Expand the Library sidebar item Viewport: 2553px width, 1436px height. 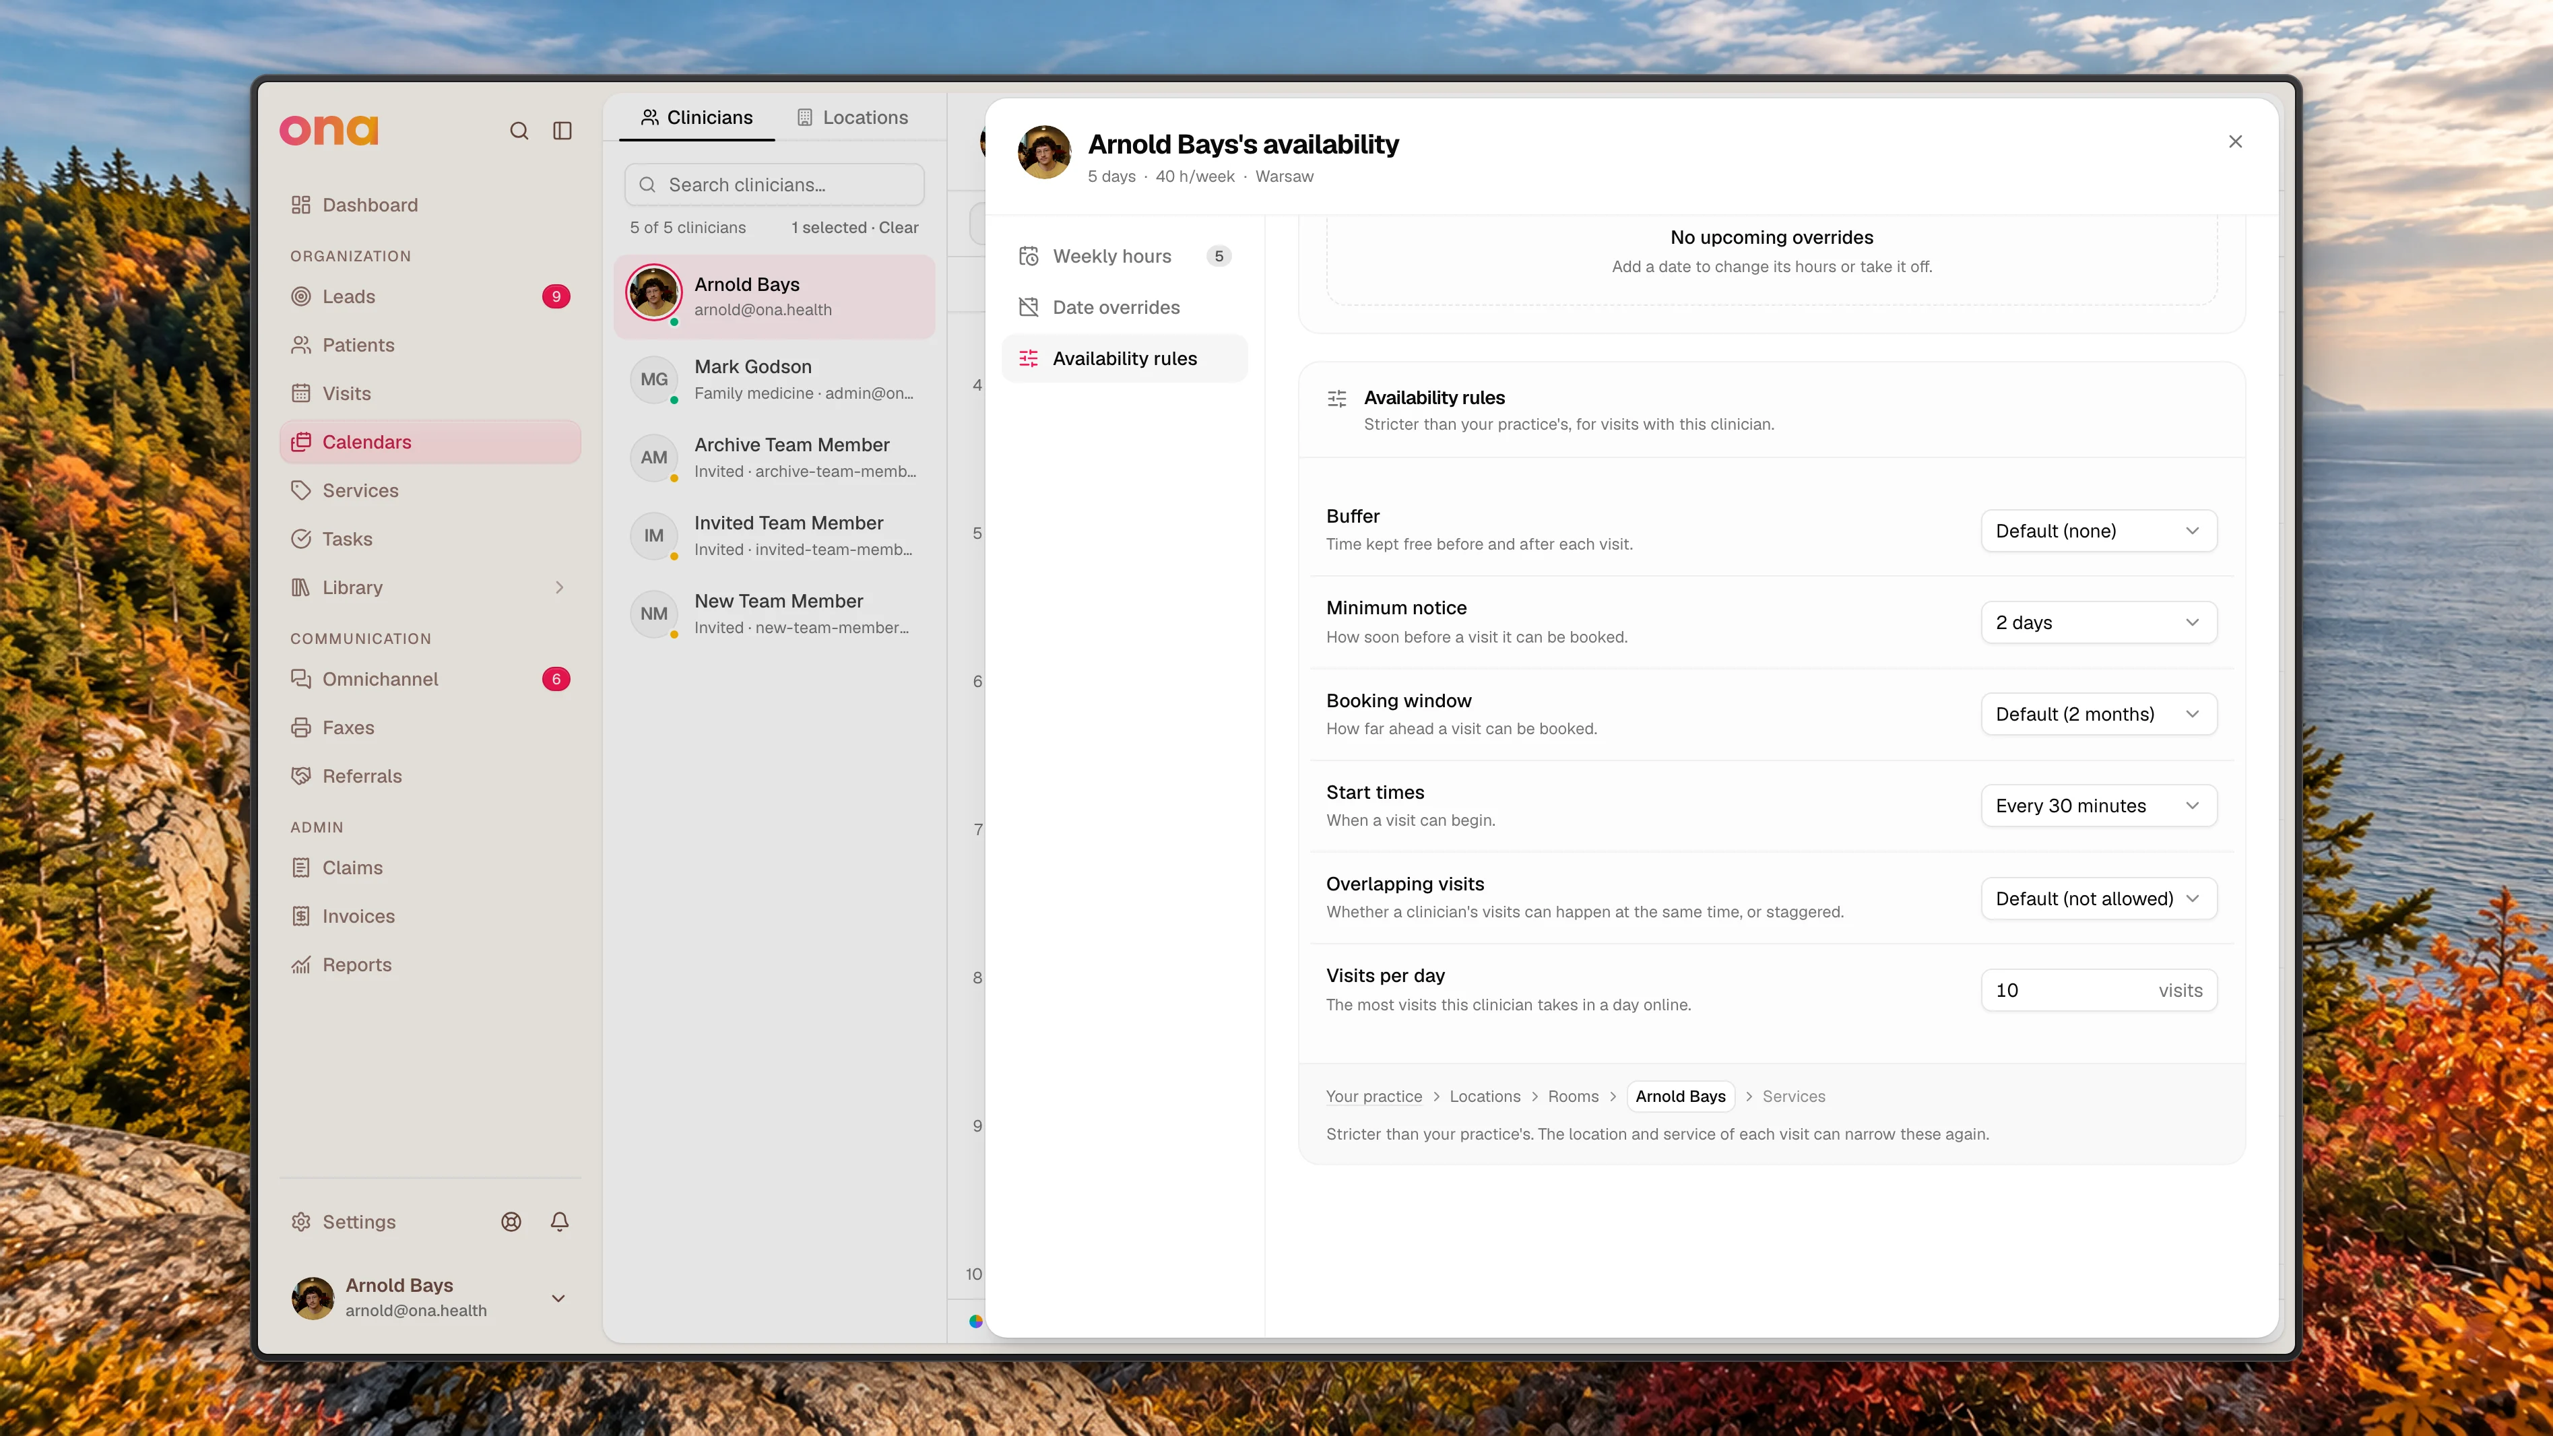(430, 588)
